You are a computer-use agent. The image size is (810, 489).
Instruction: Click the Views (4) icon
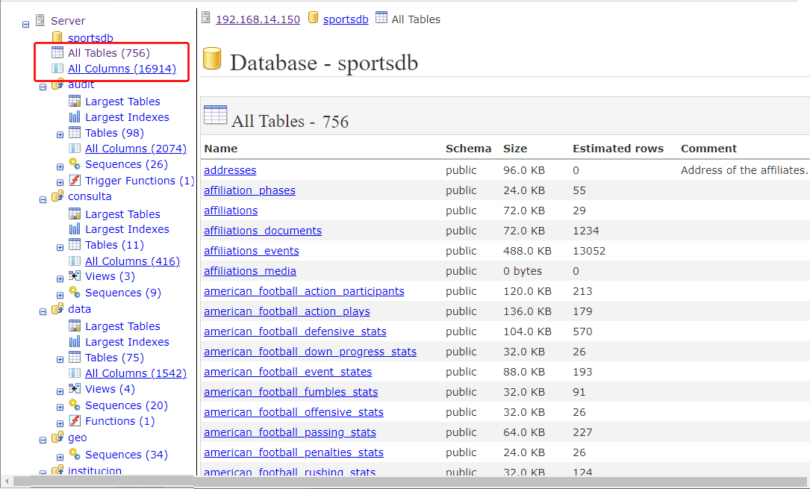coord(75,388)
